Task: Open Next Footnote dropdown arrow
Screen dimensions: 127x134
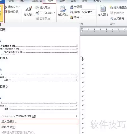Action: [x=54, y=13]
